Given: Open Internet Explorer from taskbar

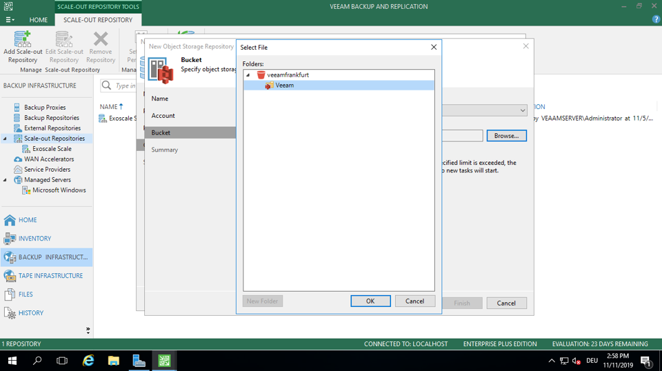Looking at the screenshot, I should (x=88, y=361).
